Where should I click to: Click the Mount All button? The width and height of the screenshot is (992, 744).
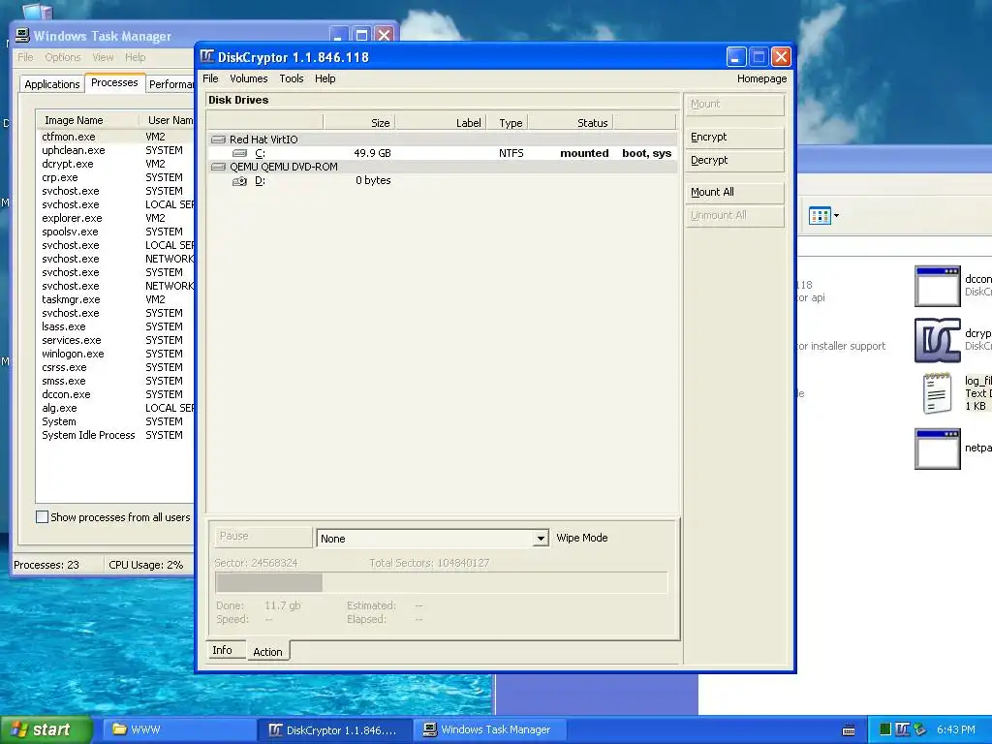(x=734, y=193)
